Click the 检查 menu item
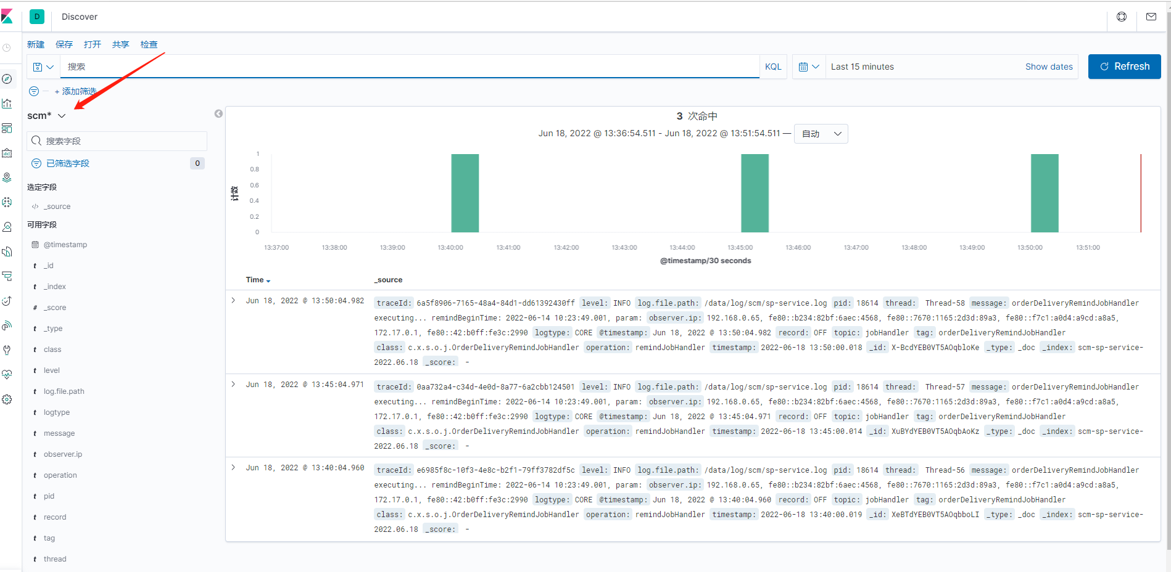Viewport: 1171px width, 572px height. point(149,44)
